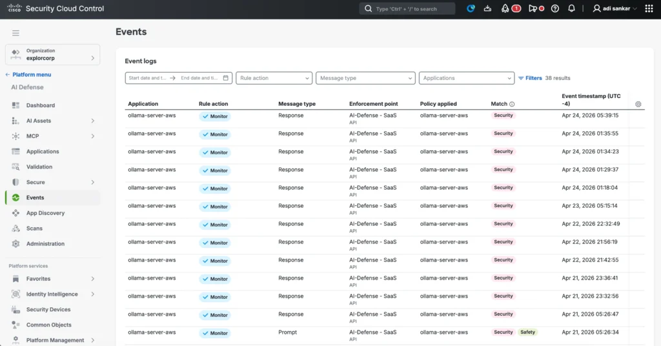Click Security tag for 01:35:55 event

(503, 133)
